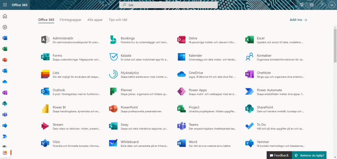The width and height of the screenshot is (337, 159).
Task: Click the Behöver du hjälp? button
Action: click(x=309, y=155)
